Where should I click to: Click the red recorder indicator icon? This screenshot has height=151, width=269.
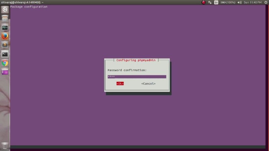coord(203,2)
